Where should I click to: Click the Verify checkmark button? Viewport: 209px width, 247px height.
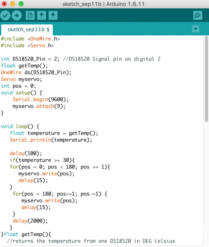point(5,16)
